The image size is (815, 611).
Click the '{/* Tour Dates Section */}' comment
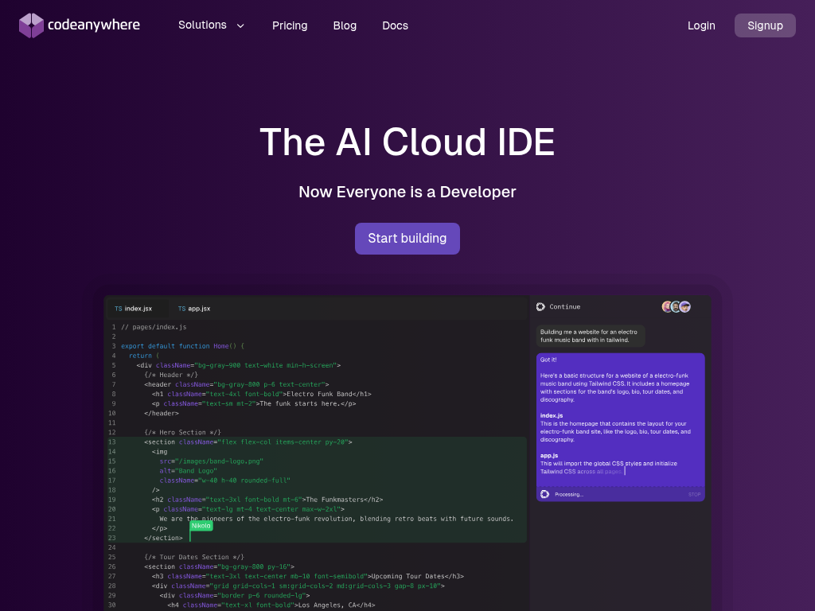[x=194, y=557]
